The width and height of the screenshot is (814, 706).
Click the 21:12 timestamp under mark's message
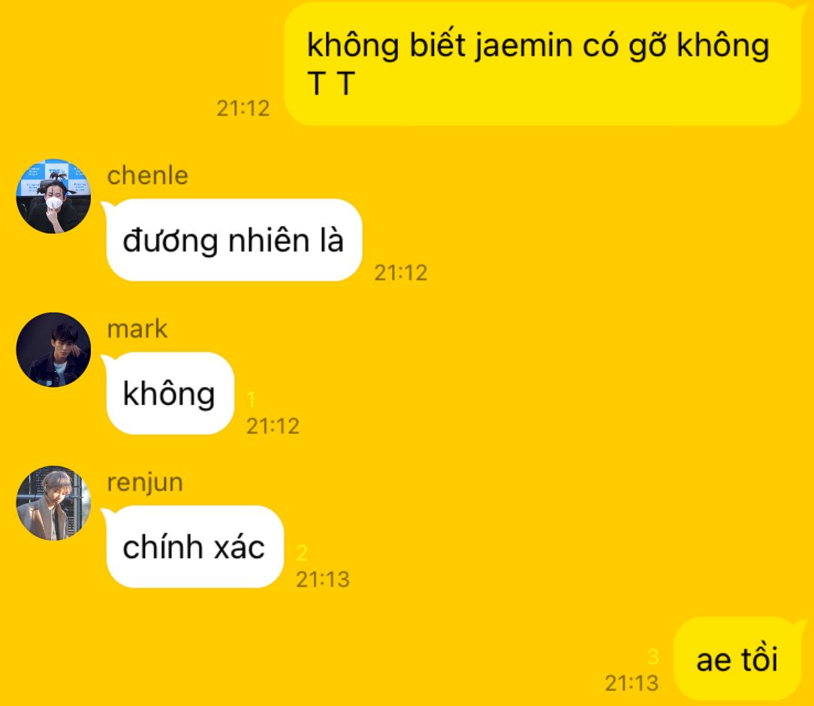[x=273, y=426]
